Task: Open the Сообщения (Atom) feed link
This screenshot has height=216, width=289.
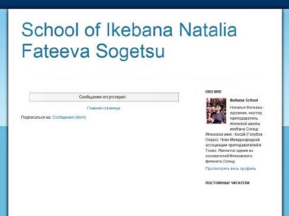Action: click(x=69, y=117)
